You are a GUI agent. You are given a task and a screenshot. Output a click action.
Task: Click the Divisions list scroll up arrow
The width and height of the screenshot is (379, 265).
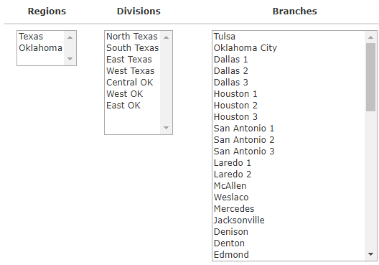(x=166, y=37)
